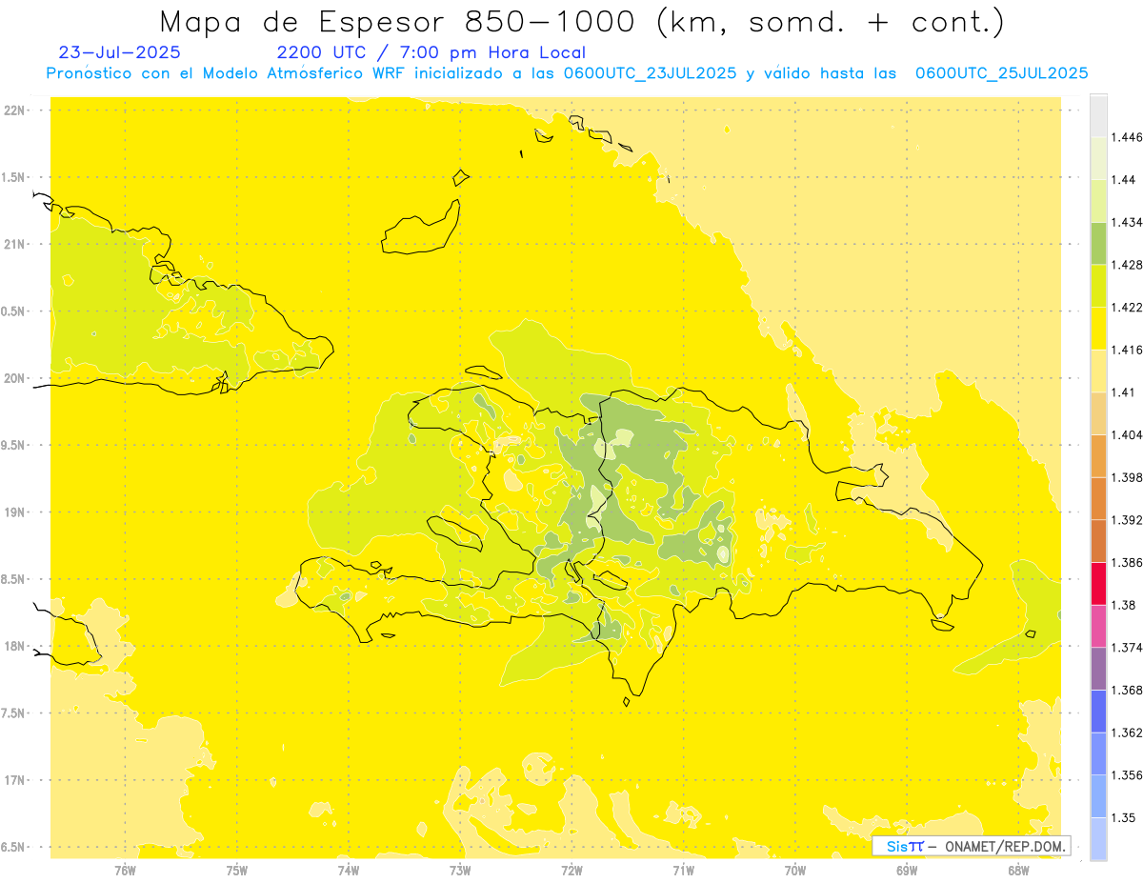Viewport: 1143px width, 883px height.
Task: Click the longitude label '74W'
Action: (x=349, y=870)
